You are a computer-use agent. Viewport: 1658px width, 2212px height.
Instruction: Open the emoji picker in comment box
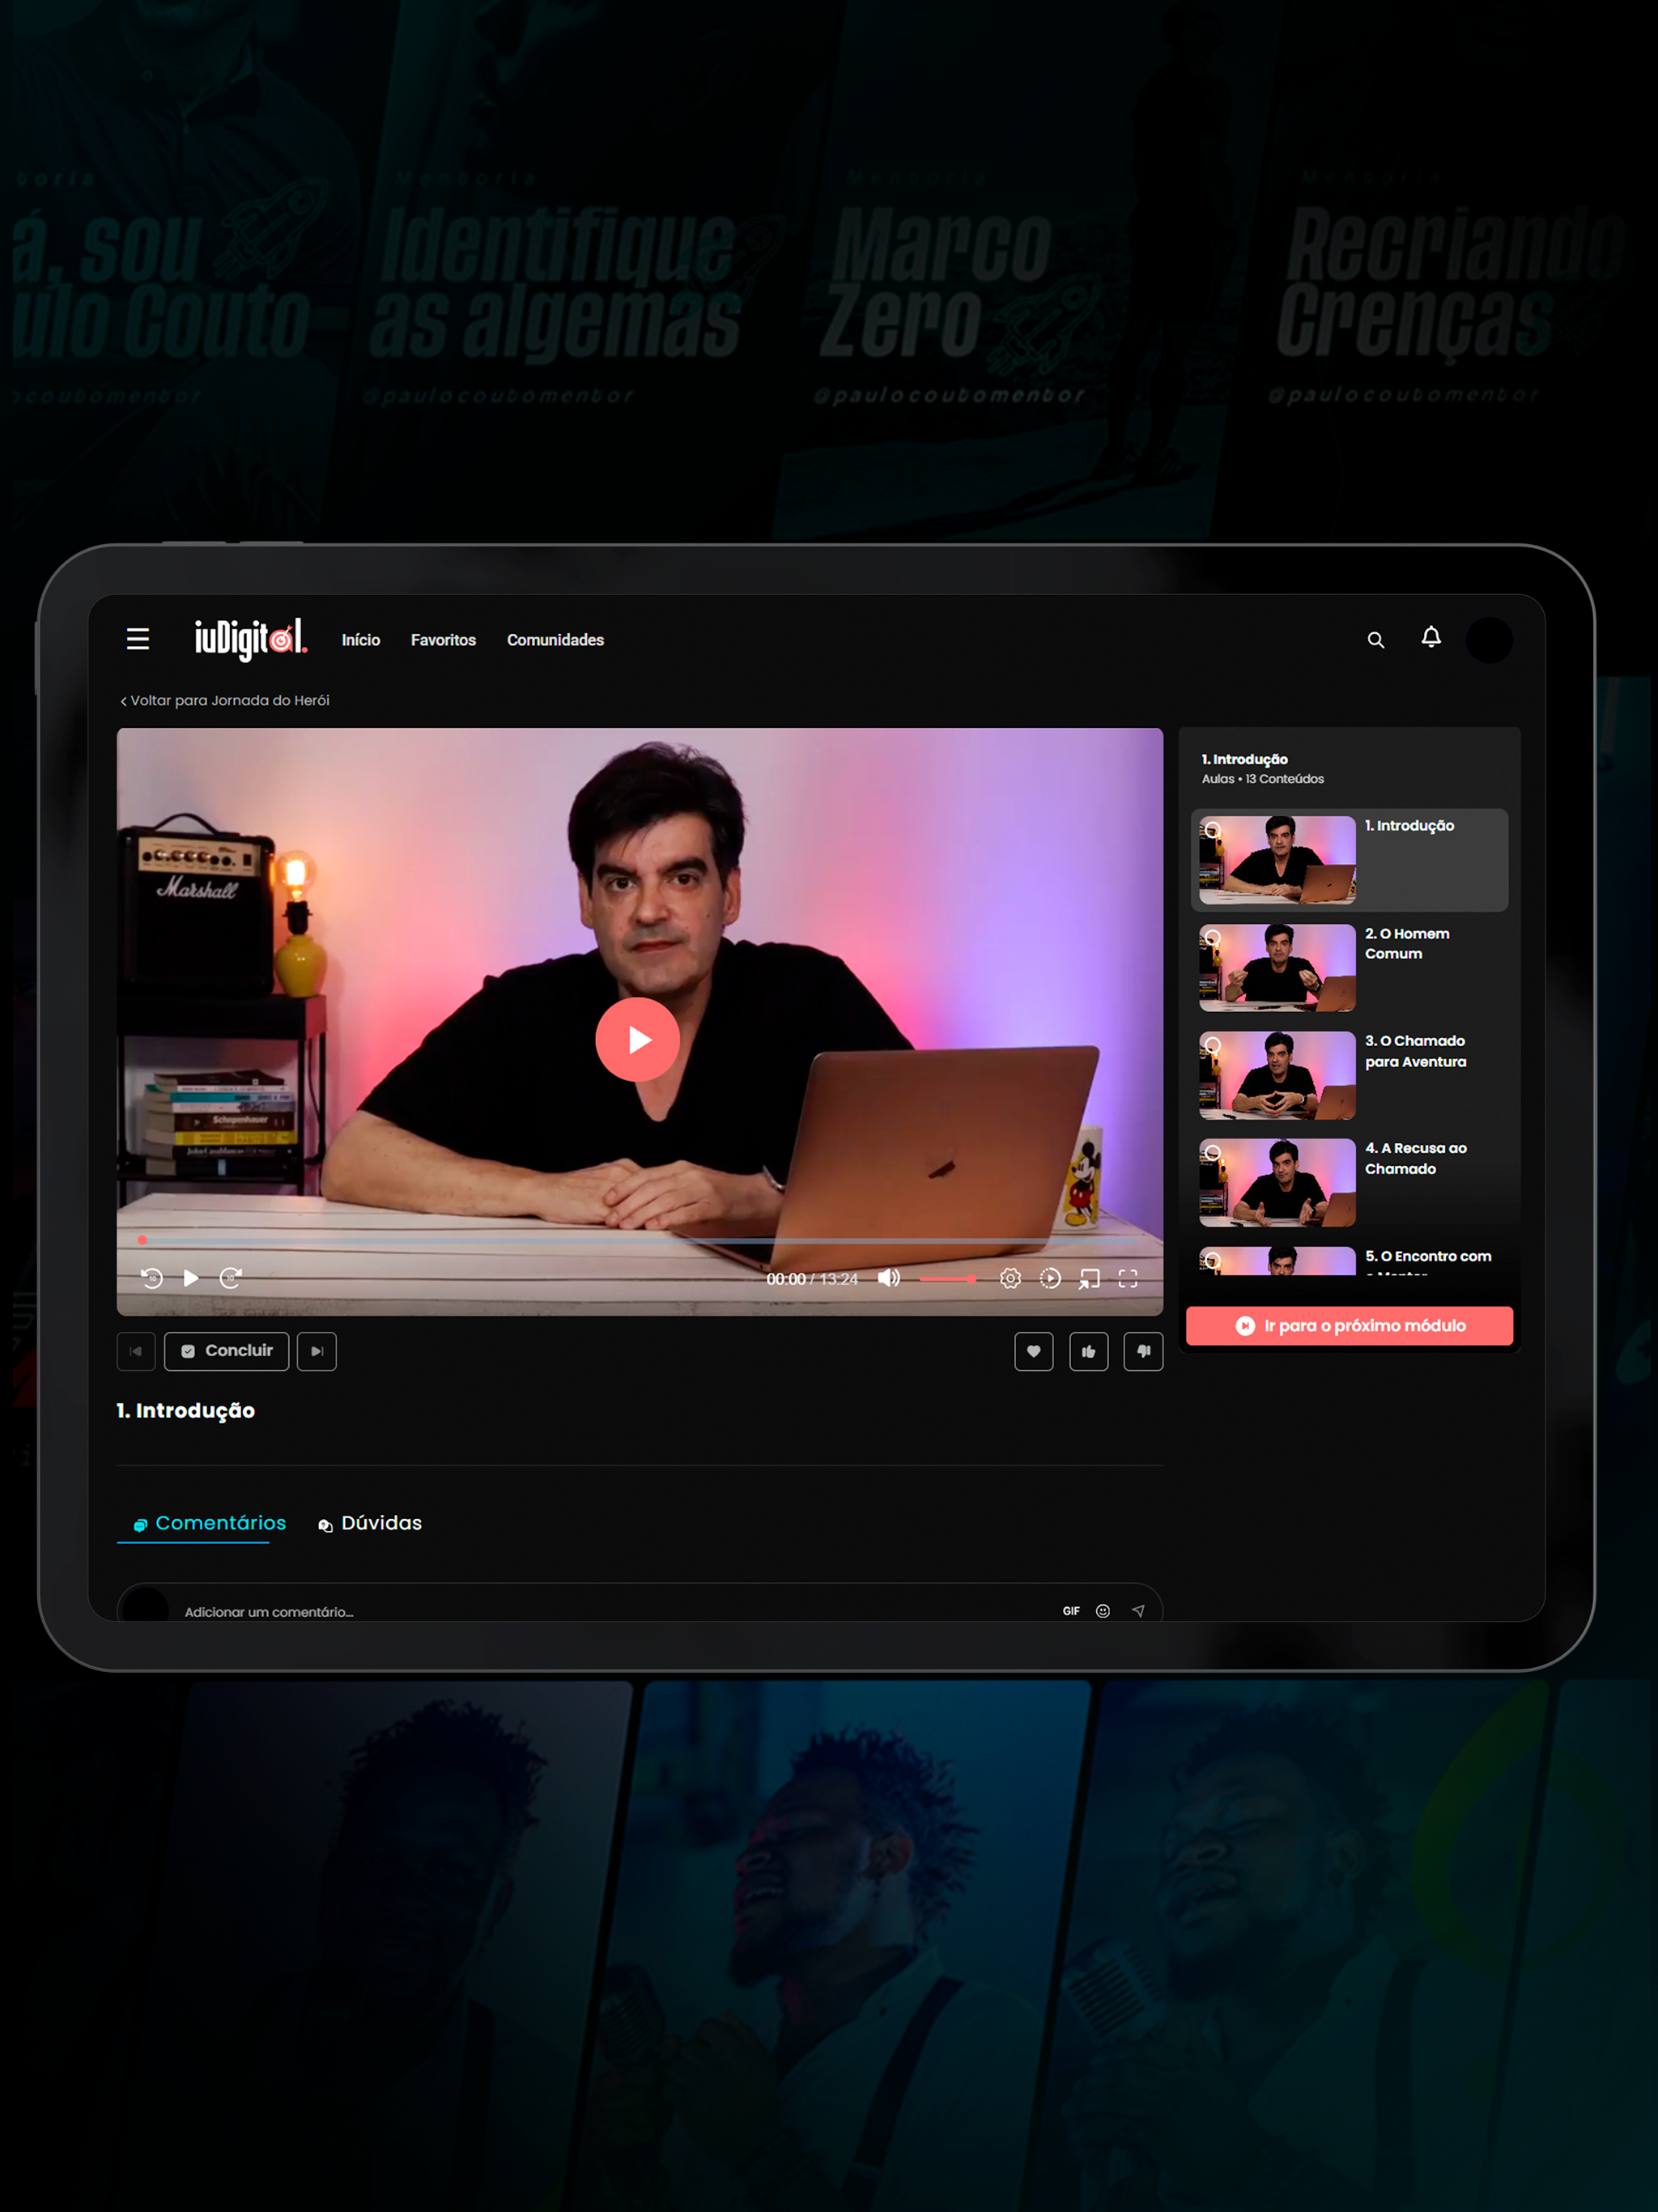[1103, 1611]
